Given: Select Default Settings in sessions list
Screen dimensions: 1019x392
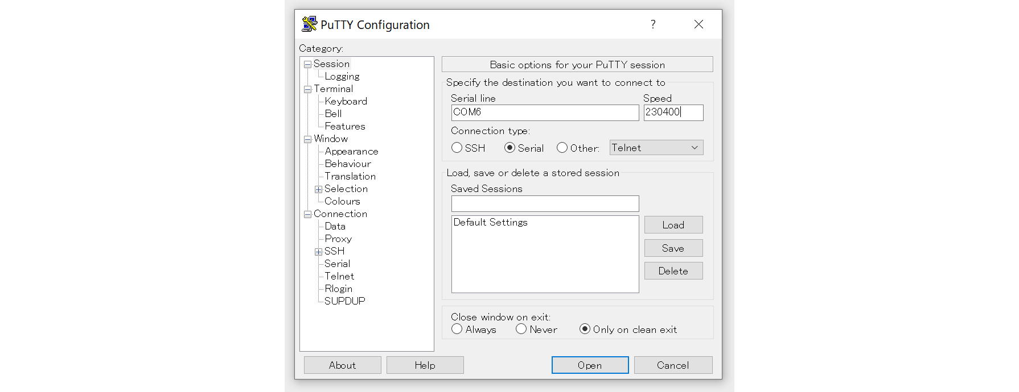Looking at the screenshot, I should tap(490, 223).
